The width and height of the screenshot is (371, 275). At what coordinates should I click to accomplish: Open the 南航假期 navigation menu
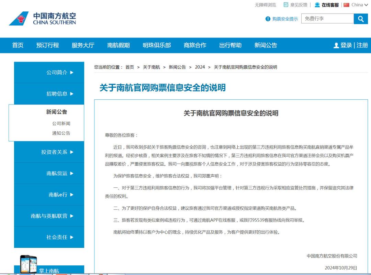(119, 45)
